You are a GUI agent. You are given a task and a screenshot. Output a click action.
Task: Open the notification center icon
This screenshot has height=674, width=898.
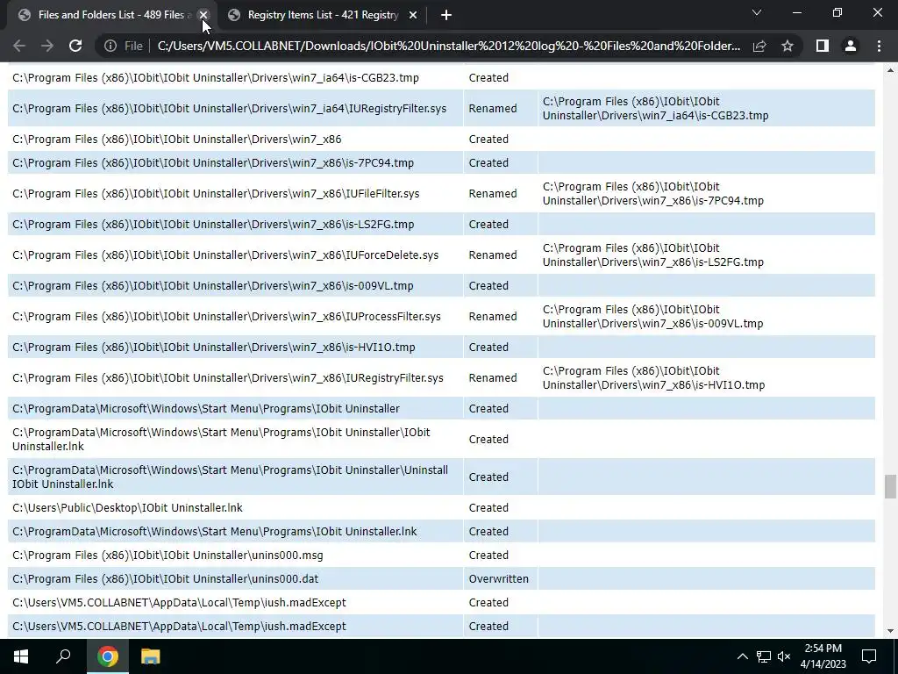coord(869,656)
